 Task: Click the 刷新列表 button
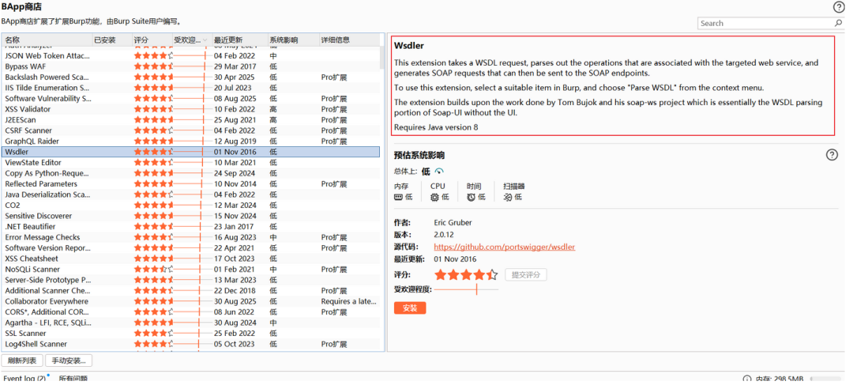click(22, 360)
